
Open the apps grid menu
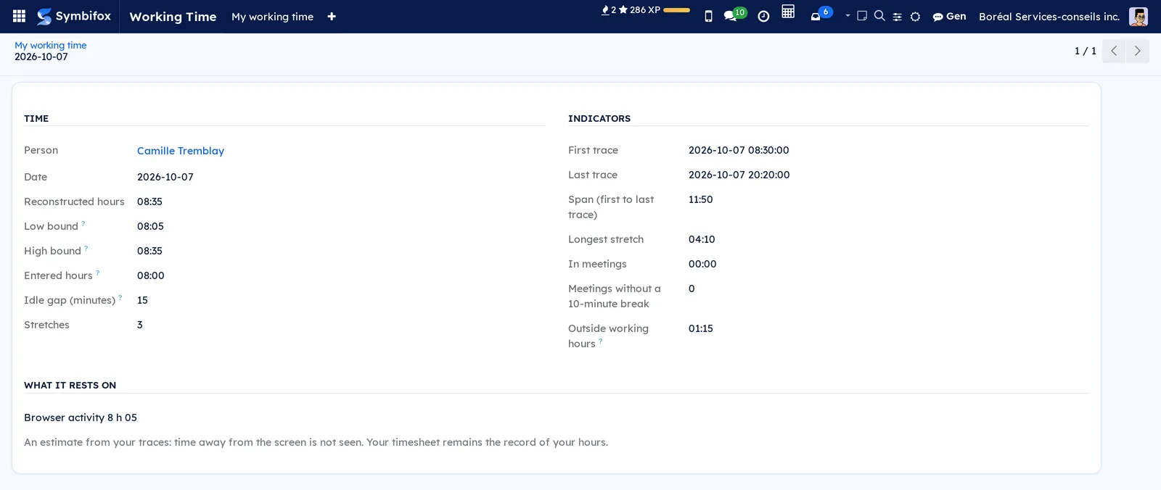point(20,16)
